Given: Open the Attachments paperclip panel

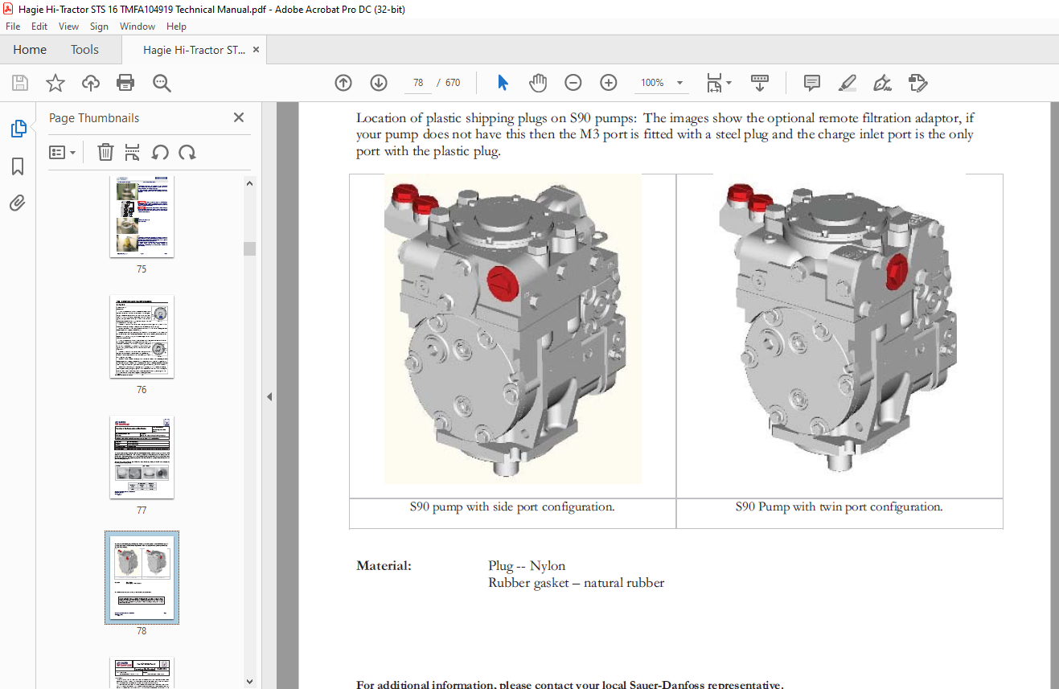Looking at the screenshot, I should coord(18,203).
